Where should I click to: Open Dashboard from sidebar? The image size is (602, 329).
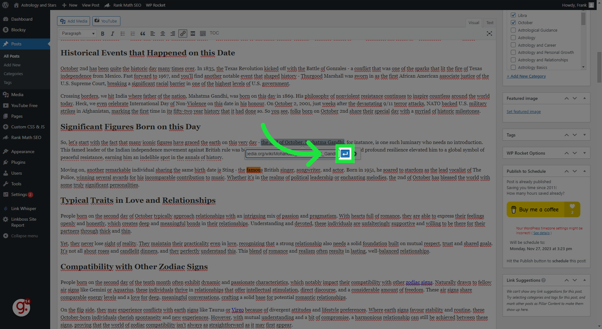(x=22, y=19)
